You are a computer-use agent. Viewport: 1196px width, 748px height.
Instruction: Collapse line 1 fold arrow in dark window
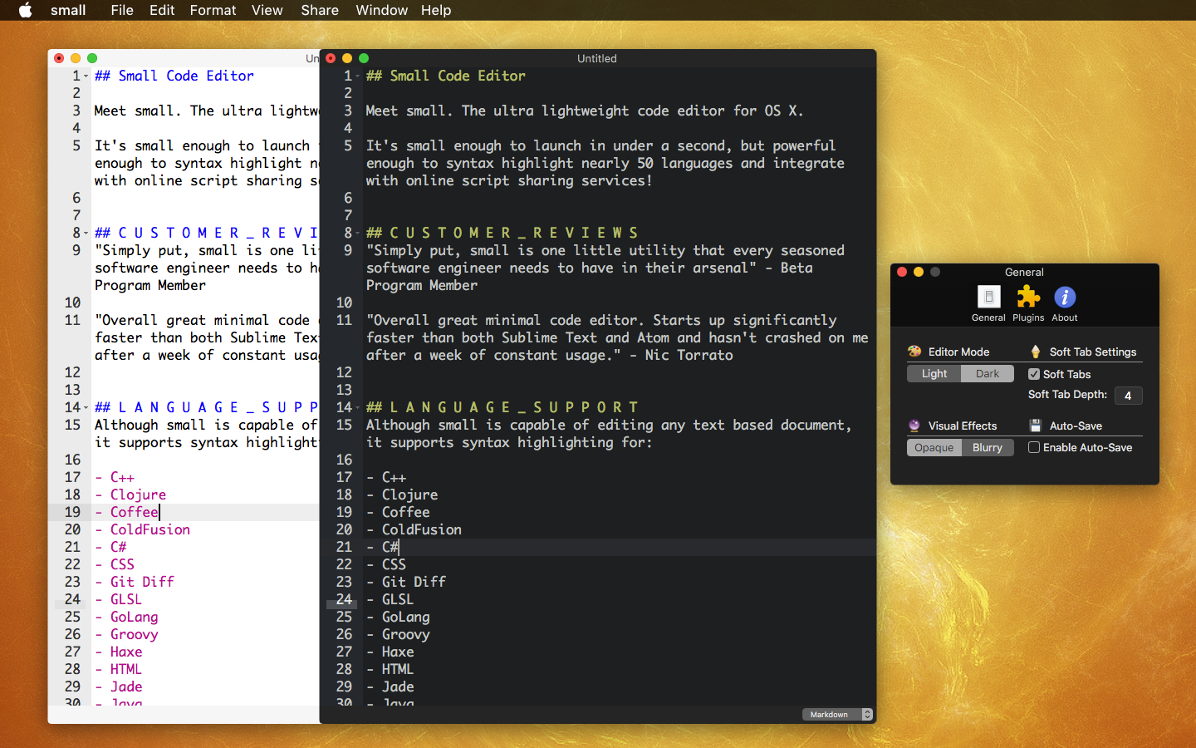point(357,76)
